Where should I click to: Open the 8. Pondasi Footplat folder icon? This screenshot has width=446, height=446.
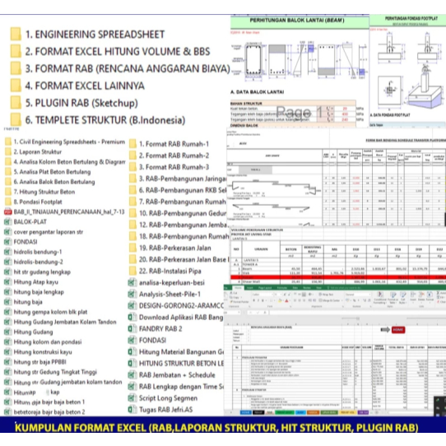(8, 202)
